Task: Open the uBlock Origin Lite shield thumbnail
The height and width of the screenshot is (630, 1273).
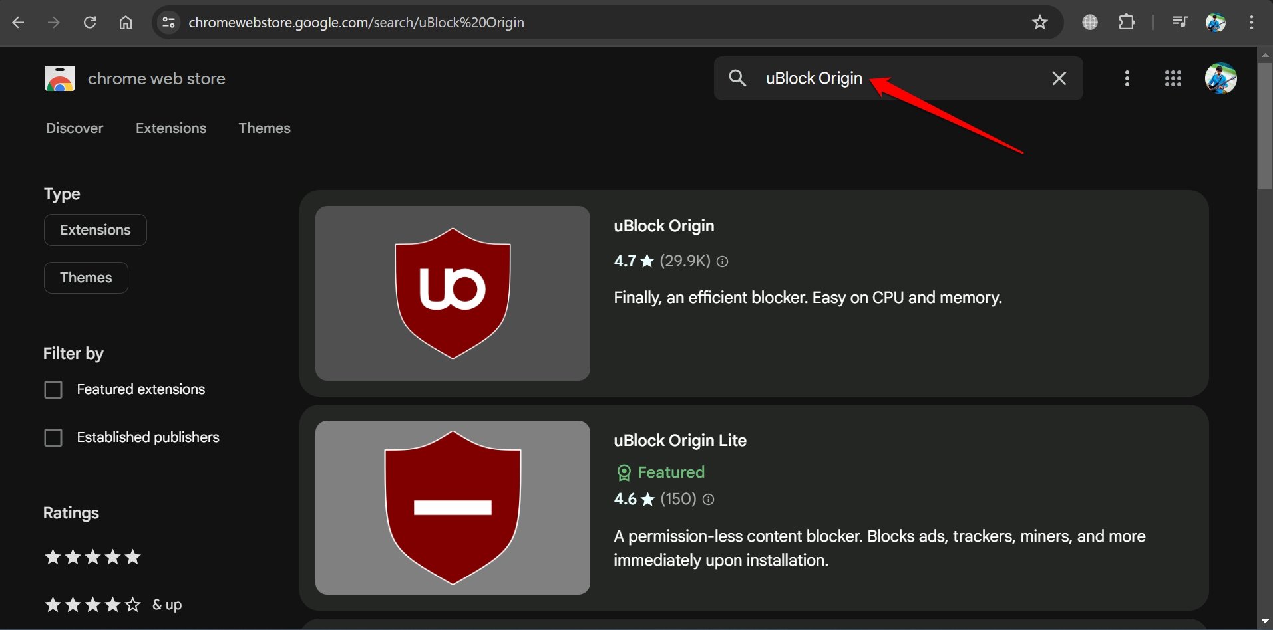Action: pos(453,508)
